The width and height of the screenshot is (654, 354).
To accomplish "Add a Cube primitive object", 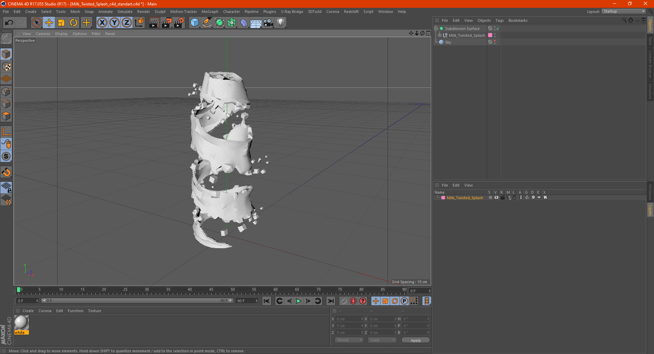I will coord(194,23).
